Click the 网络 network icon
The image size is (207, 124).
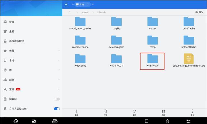tap(5, 80)
